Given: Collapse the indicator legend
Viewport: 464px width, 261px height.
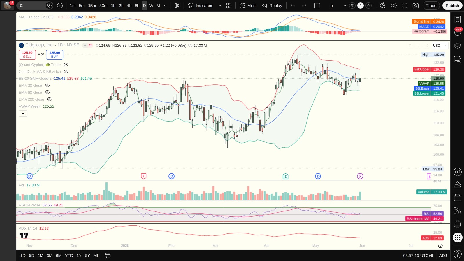Looking at the screenshot, I should [x=23, y=114].
